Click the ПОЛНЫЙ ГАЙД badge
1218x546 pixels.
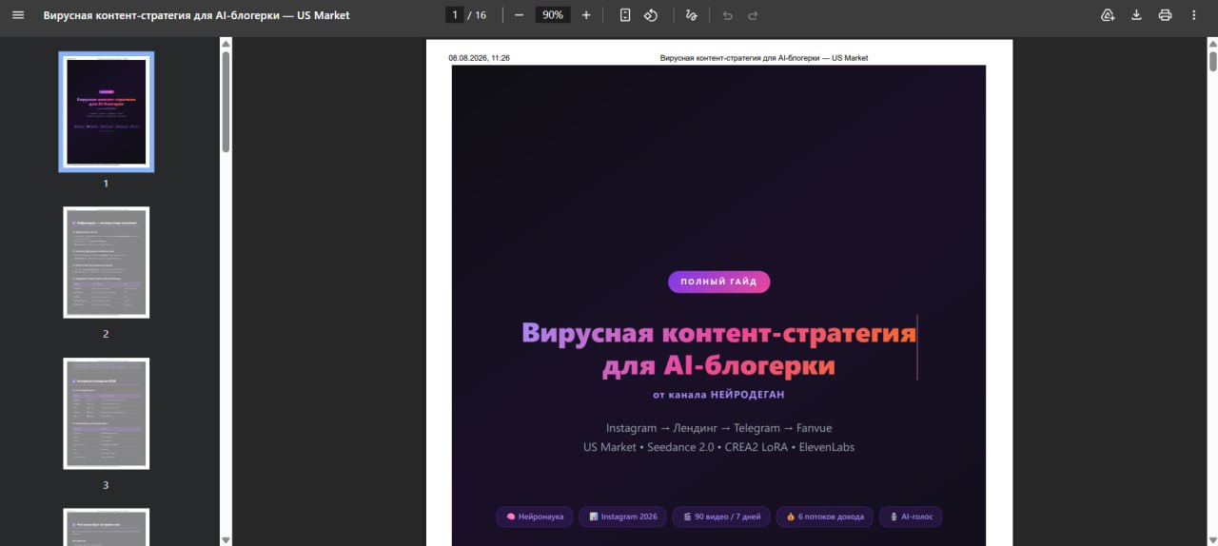(x=718, y=283)
